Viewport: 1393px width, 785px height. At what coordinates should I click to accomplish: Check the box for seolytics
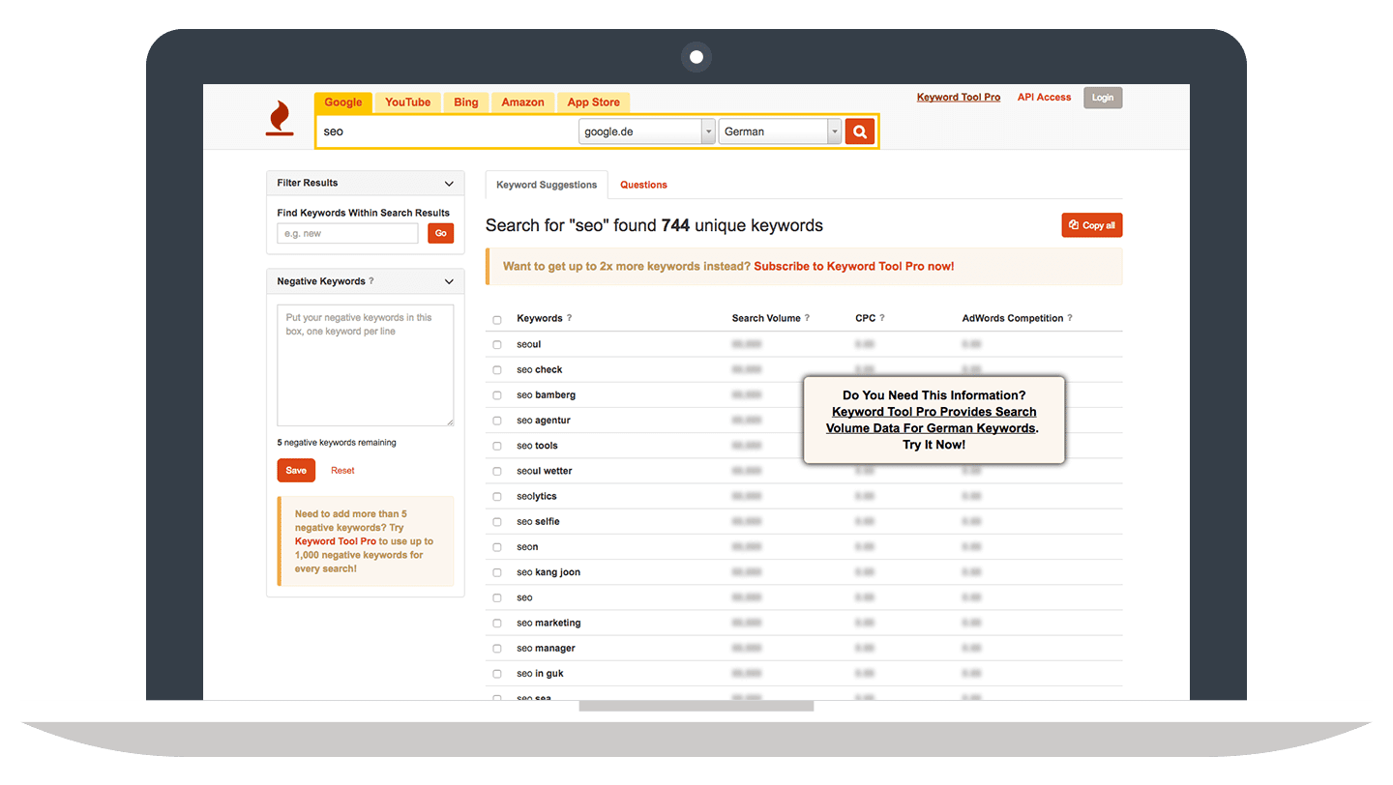(497, 497)
